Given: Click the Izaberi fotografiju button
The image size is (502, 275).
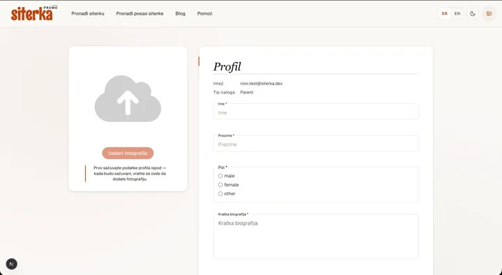Looking at the screenshot, I should (128, 154).
